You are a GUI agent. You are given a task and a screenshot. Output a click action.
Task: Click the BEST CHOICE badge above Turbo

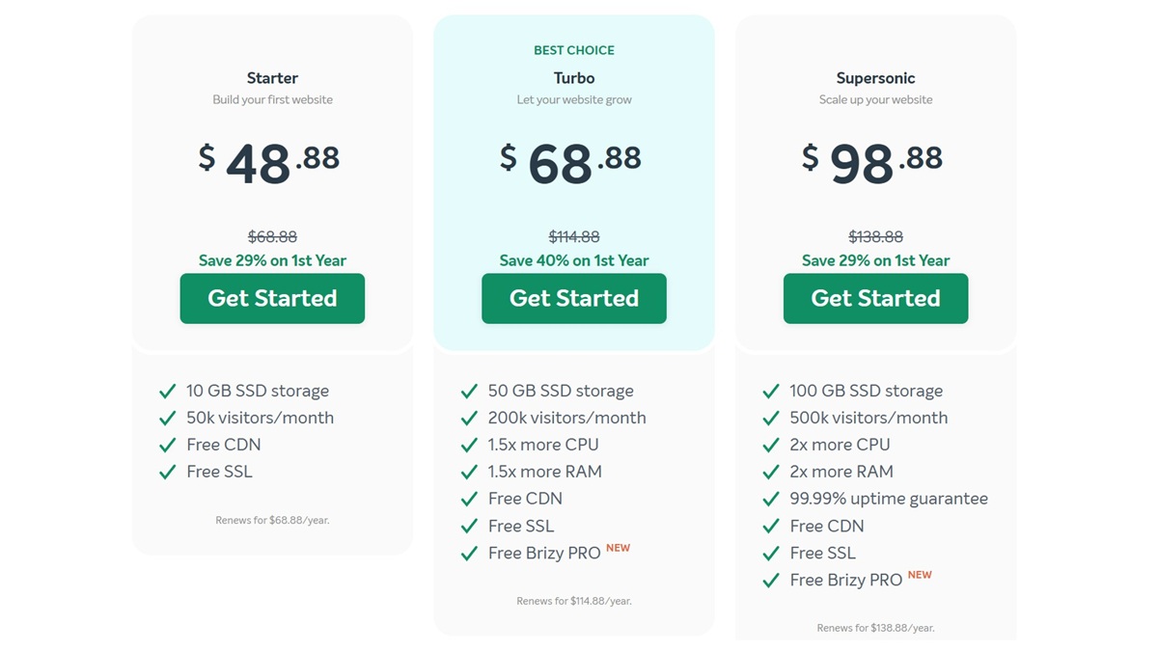(574, 50)
